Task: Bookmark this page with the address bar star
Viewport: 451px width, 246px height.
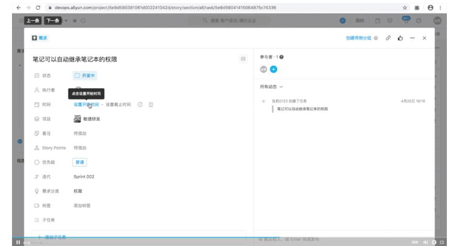Action: click(x=404, y=8)
